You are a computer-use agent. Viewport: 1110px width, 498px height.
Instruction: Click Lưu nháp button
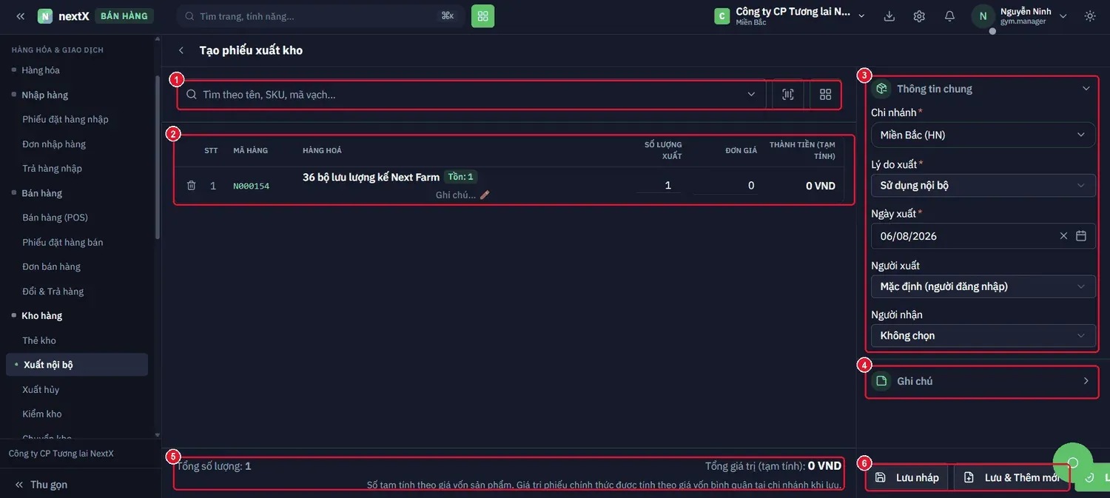click(x=907, y=477)
